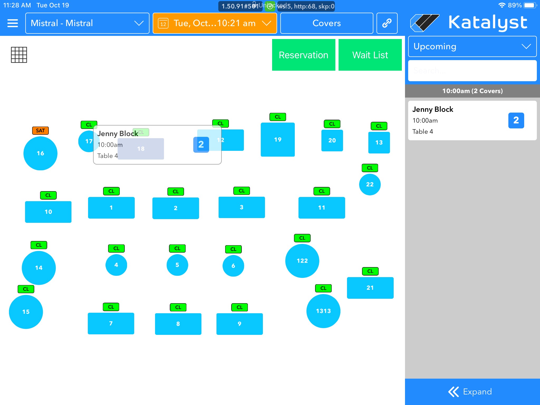Click the double-chevron Expand icon
540x405 pixels.
coord(453,392)
